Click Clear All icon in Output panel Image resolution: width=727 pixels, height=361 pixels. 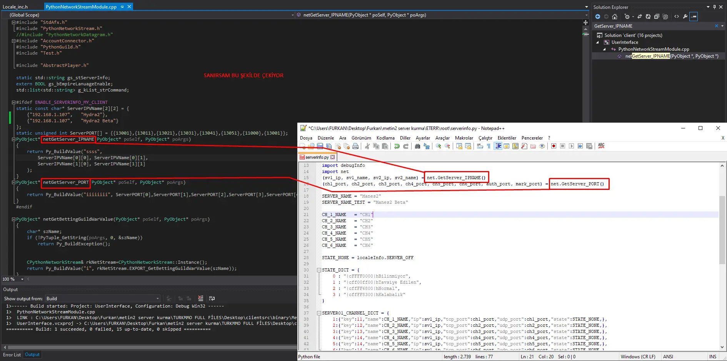click(200, 298)
